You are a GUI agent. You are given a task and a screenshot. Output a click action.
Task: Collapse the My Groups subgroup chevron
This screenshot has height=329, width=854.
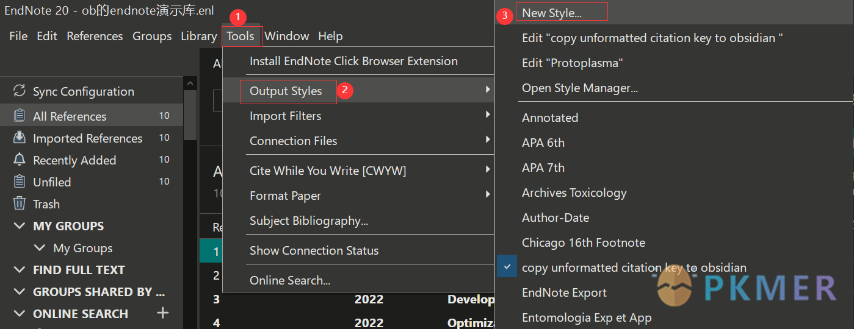point(40,248)
